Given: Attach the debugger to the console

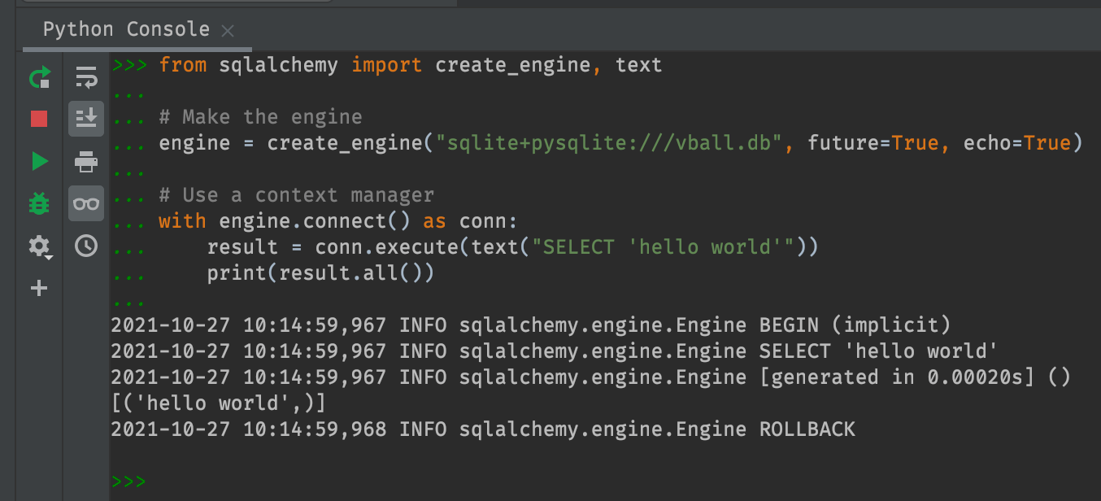Looking at the screenshot, I should click(39, 203).
